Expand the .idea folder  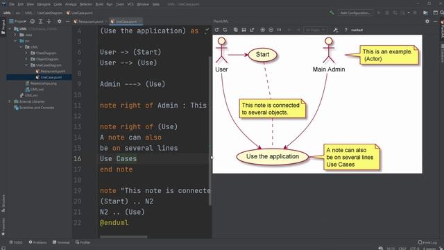coord(15,35)
